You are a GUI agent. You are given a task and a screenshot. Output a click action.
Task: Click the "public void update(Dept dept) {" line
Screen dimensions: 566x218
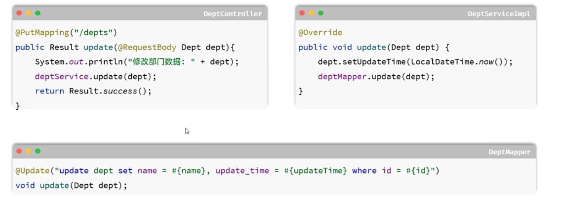(x=374, y=47)
